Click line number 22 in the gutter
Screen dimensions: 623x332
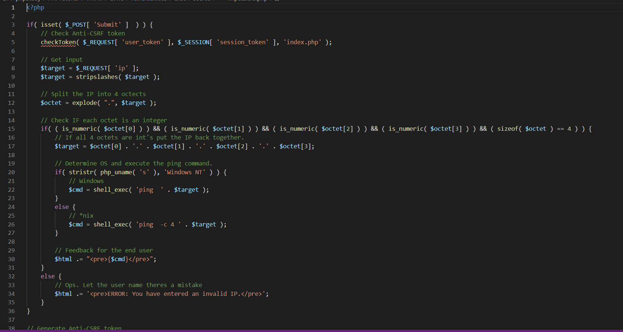coord(11,190)
